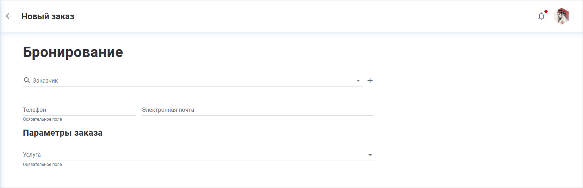Click the red notification badge dot
This screenshot has height=188, width=583.
click(x=546, y=12)
